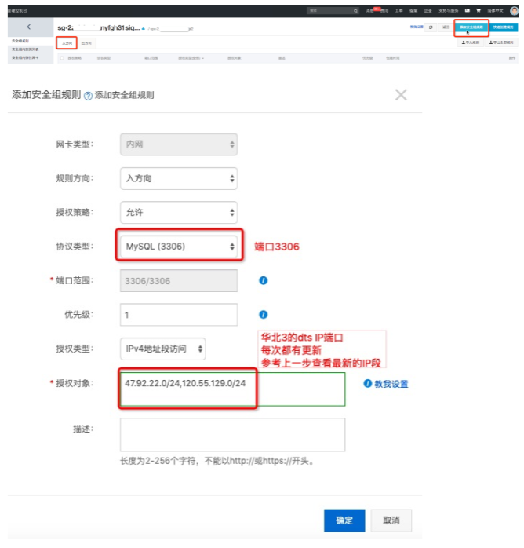The image size is (524, 548).
Task: Open 安全组规则 in the left sidebar
Action: tap(20, 41)
